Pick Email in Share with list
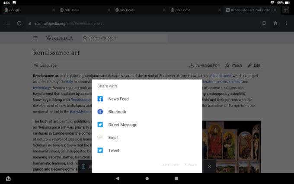Image resolution: width=294 pixels, height=184 pixels. [147, 137]
